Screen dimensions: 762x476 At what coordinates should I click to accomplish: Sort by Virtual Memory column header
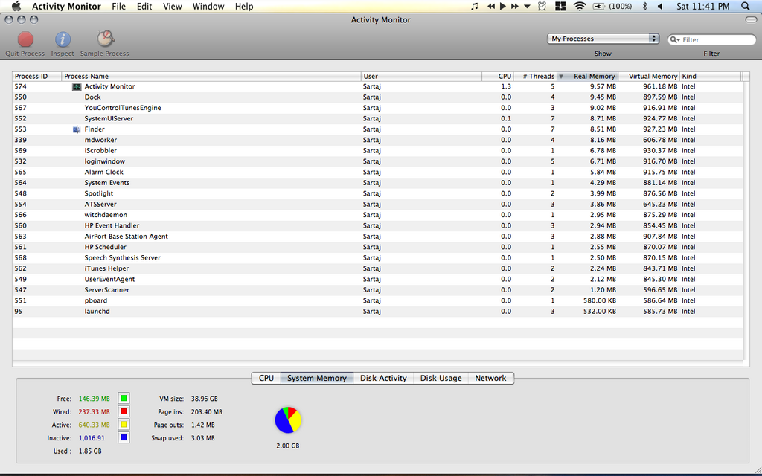[x=649, y=77]
